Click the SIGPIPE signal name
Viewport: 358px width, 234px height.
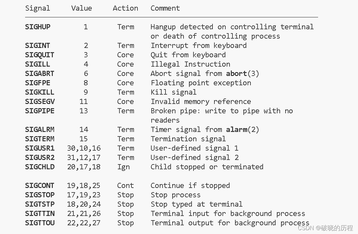pos(40,111)
